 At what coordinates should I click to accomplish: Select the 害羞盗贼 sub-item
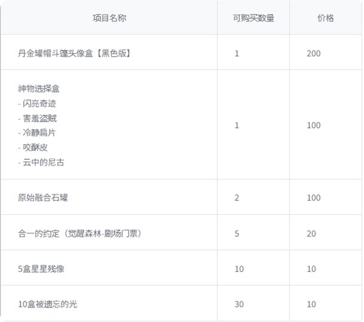click(40, 118)
